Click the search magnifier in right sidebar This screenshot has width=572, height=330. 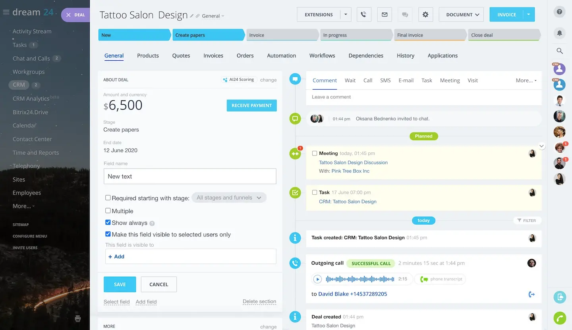pos(559,51)
